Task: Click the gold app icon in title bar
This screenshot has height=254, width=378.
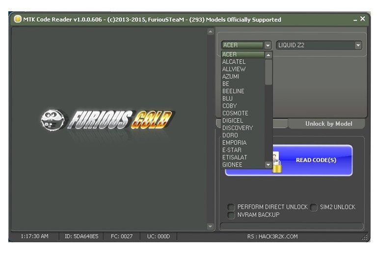Action: pos(18,19)
